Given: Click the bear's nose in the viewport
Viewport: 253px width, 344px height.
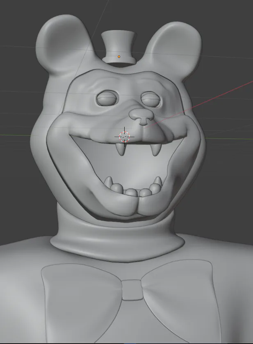Looking at the screenshot, I should [141, 117].
